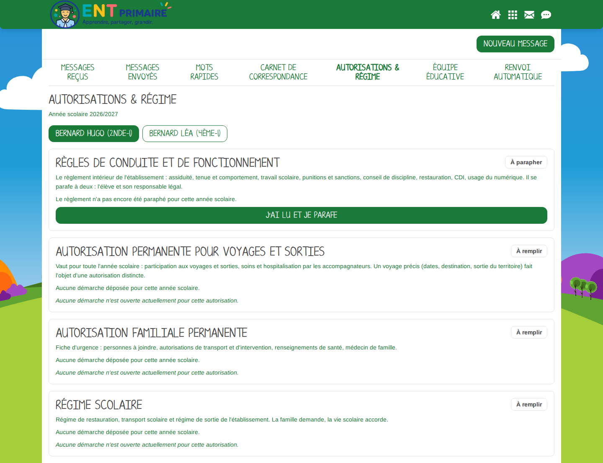Click the Autorisation familiale permanente heading

(x=152, y=333)
